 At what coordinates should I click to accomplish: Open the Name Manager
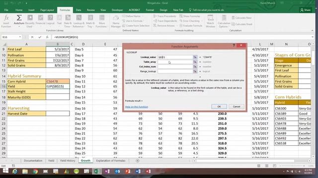coord(116,21)
